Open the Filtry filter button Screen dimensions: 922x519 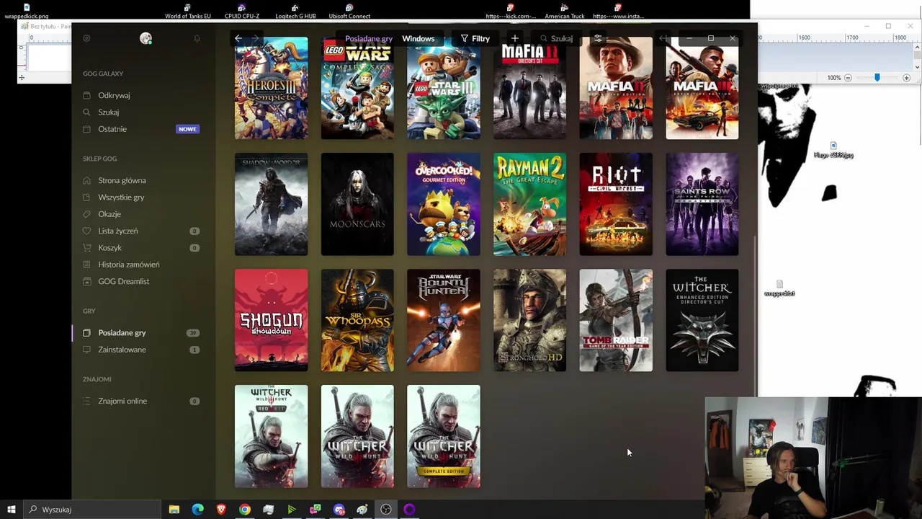475,38
